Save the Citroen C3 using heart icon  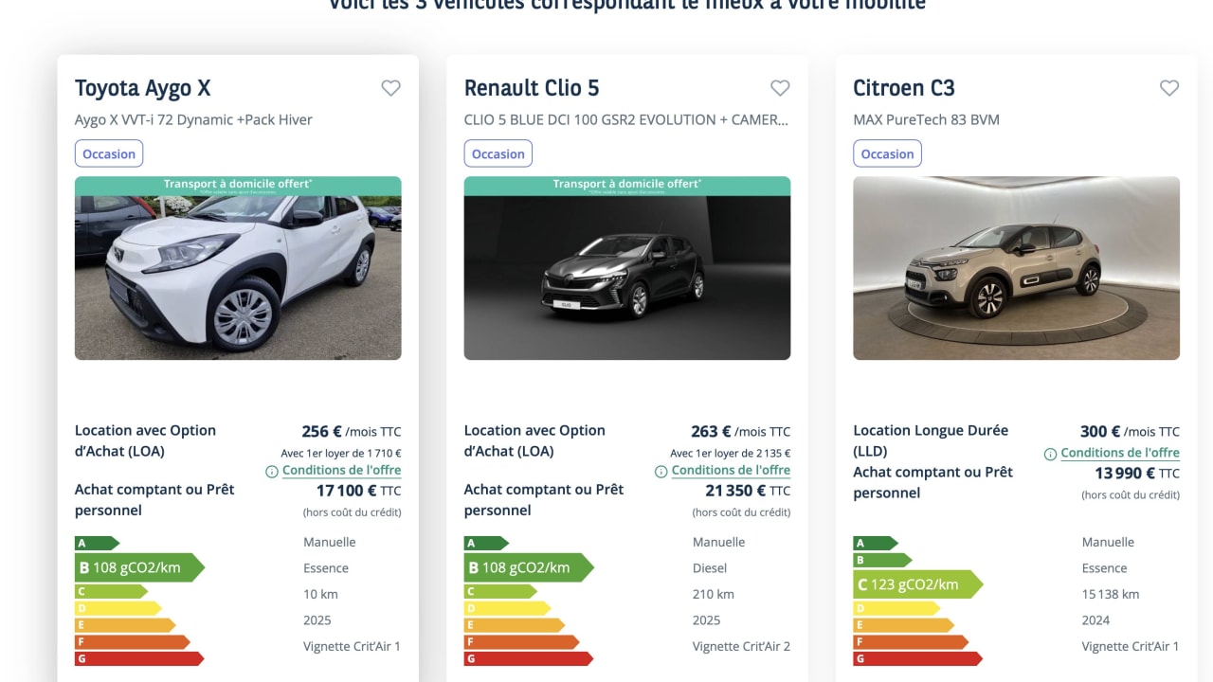1169,88
